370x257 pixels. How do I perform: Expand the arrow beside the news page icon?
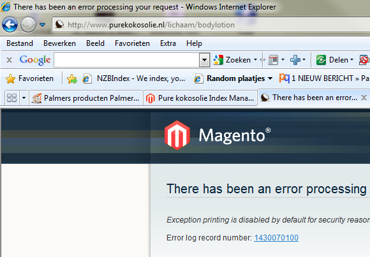(283, 60)
